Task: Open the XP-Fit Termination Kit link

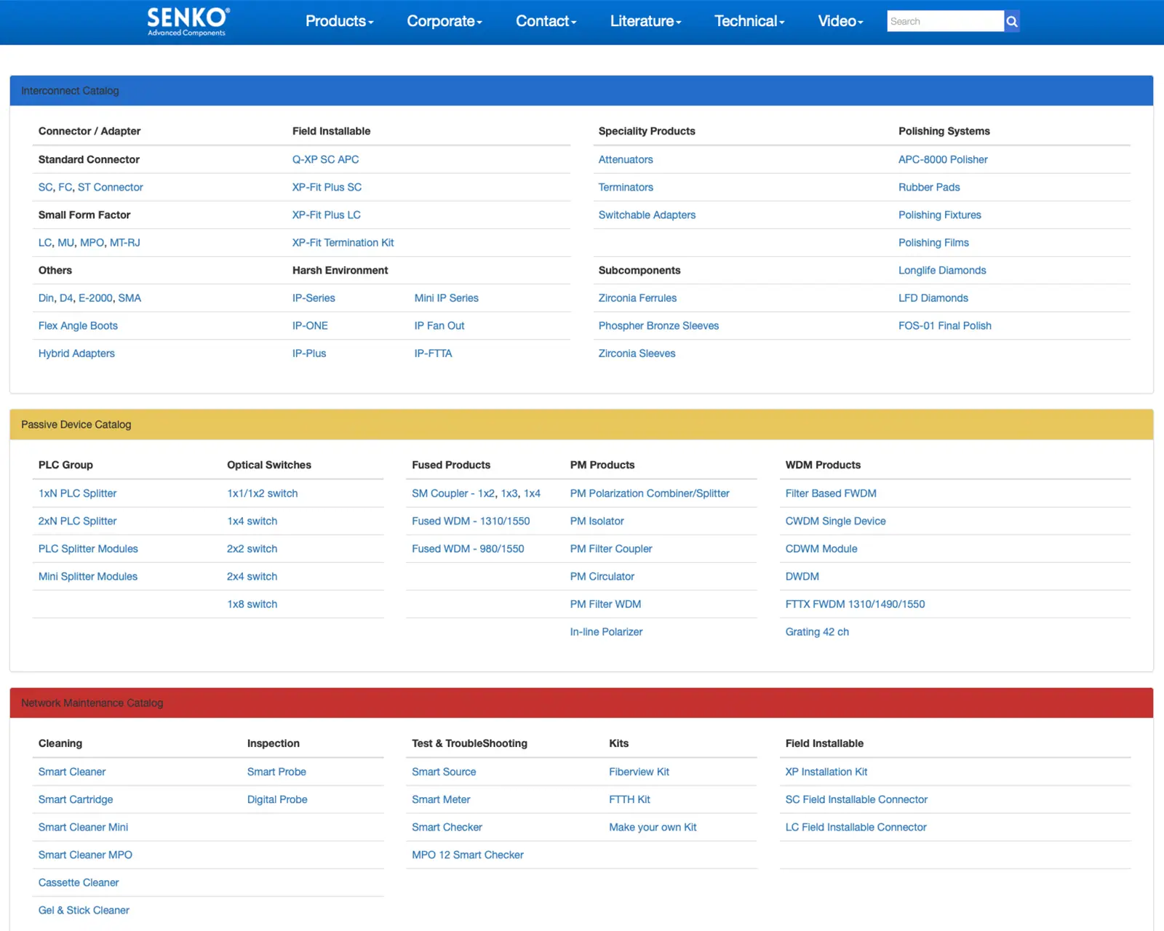Action: point(343,242)
